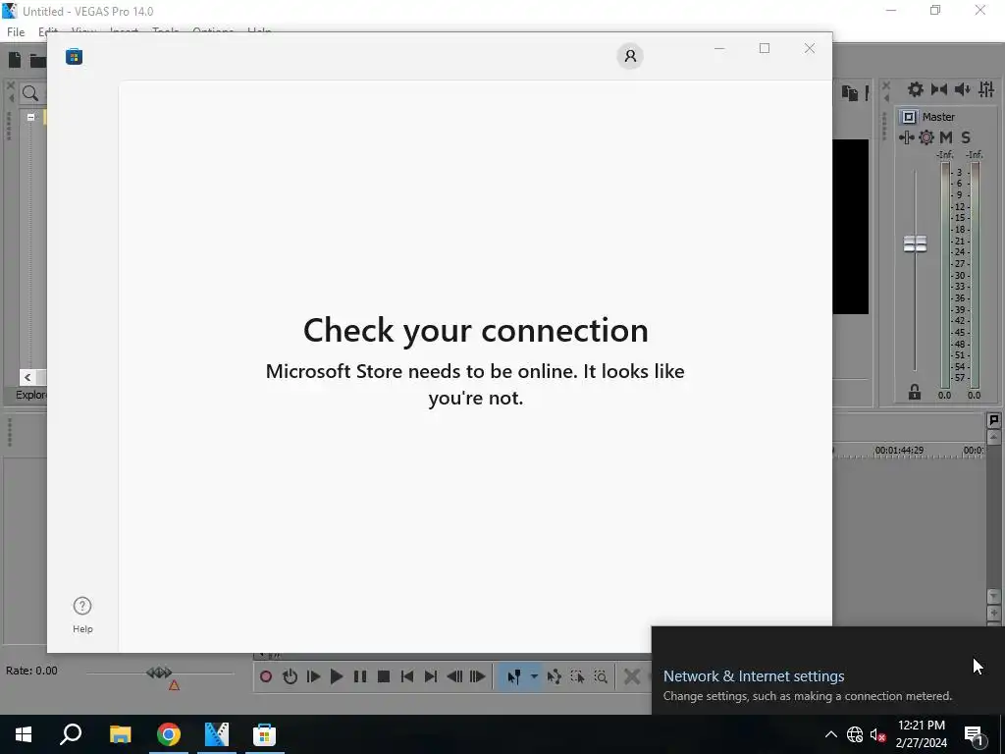Image resolution: width=1005 pixels, height=754 pixels.
Task: Toggle the Master fader channel lock icon
Action: 915,392
